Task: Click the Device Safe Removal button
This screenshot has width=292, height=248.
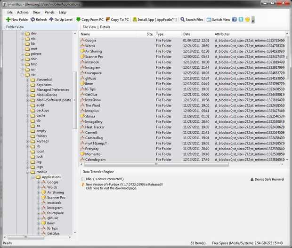Action: click(x=268, y=179)
